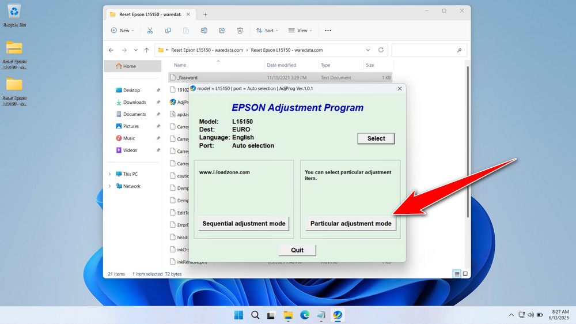Click the Delete trash icon in toolbar
The width and height of the screenshot is (576, 324).
[240, 31]
